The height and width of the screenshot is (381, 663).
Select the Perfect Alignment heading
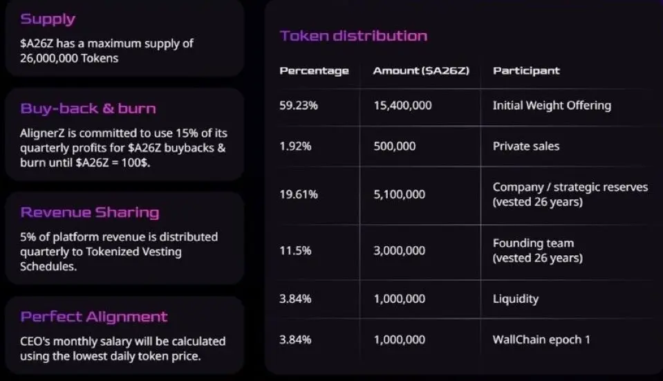[94, 317]
